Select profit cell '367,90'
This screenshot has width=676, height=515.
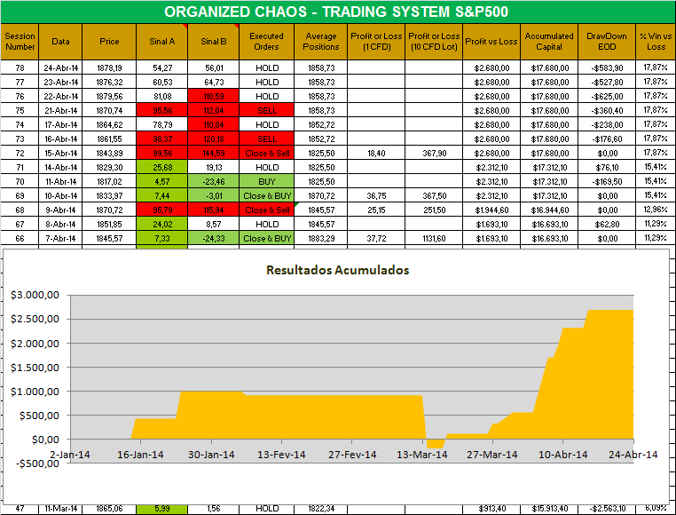(434, 154)
